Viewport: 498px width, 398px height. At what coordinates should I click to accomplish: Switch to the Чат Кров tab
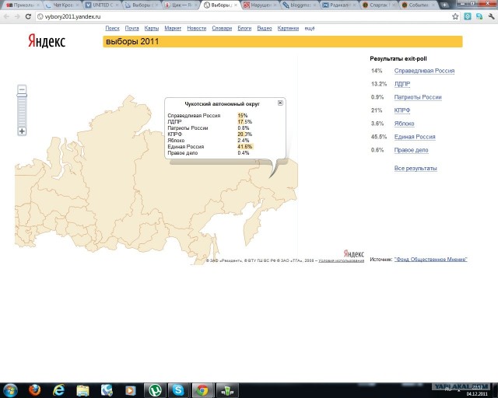coord(63,5)
